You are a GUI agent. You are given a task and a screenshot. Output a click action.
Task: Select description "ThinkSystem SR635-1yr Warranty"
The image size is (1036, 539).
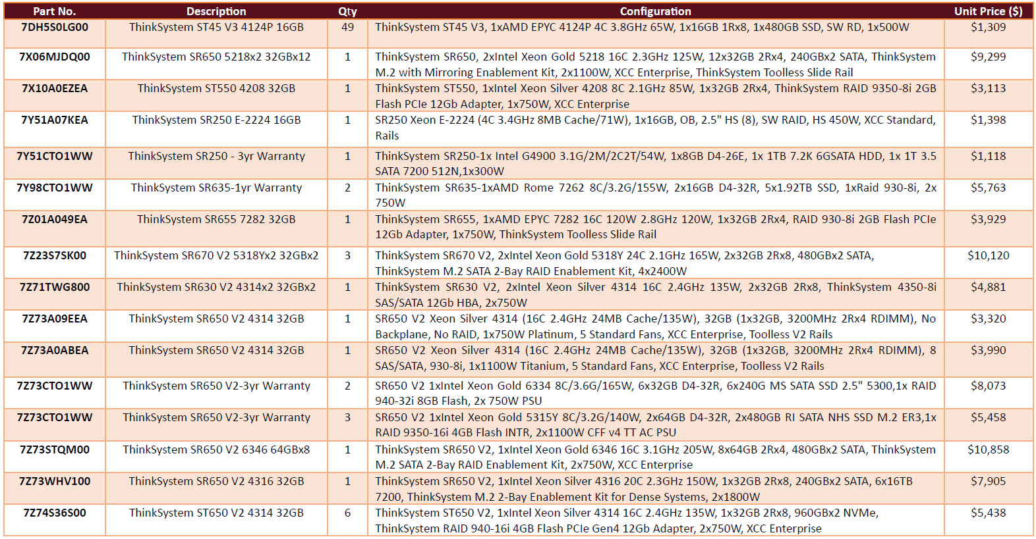(x=216, y=188)
